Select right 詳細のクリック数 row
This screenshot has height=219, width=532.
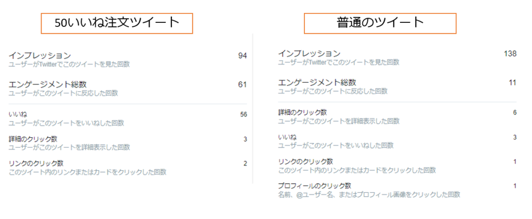click(x=397, y=116)
